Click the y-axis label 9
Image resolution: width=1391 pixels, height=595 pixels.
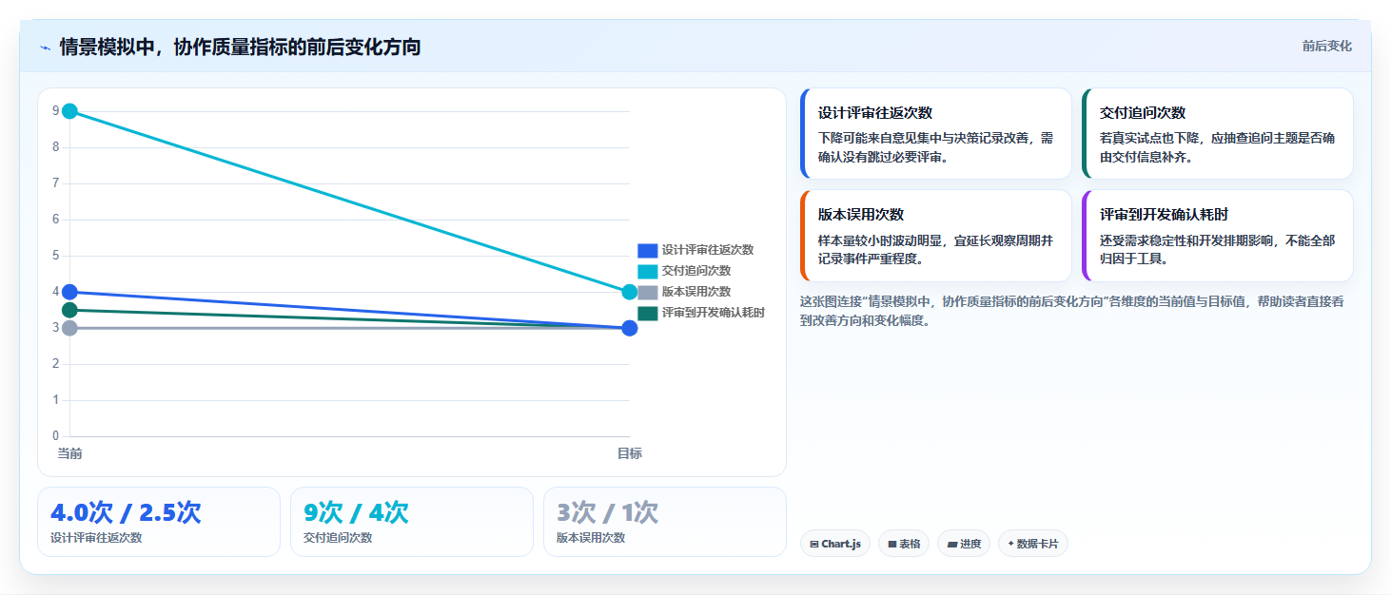(55, 111)
